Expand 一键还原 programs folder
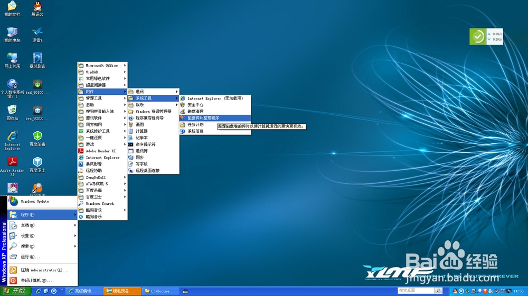Image resolution: width=528 pixels, height=296 pixels. [x=102, y=138]
